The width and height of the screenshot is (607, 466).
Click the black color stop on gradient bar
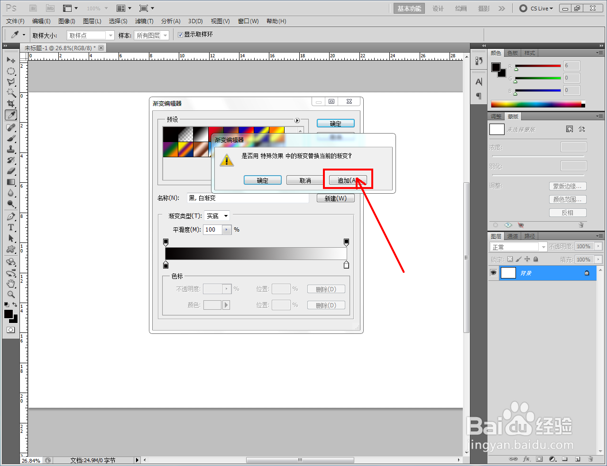click(166, 265)
